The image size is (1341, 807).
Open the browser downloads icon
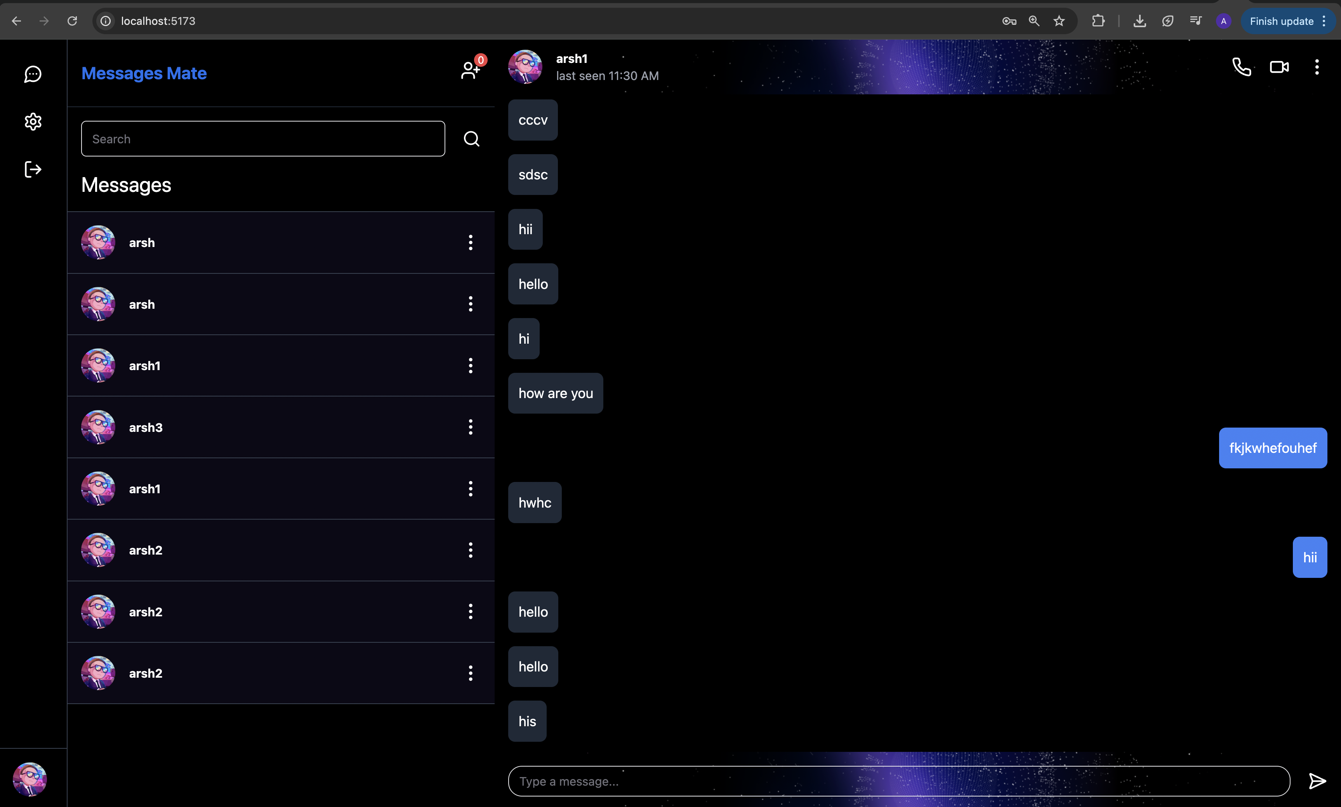pyautogui.click(x=1140, y=21)
